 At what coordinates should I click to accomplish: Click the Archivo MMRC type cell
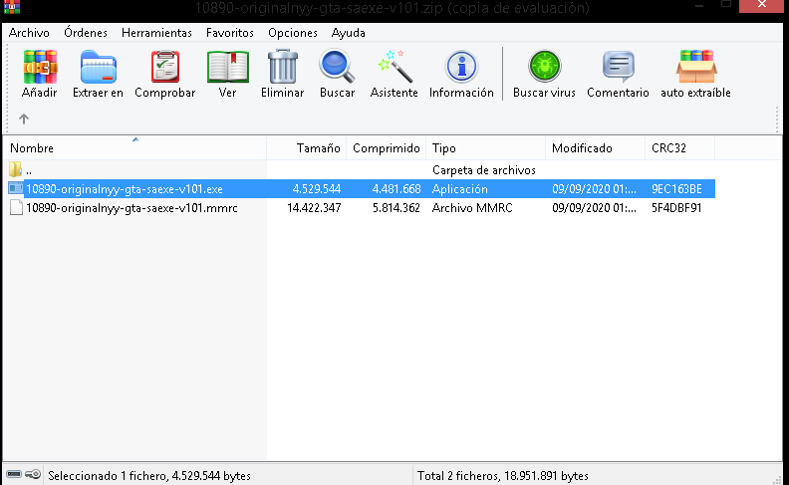pos(472,208)
